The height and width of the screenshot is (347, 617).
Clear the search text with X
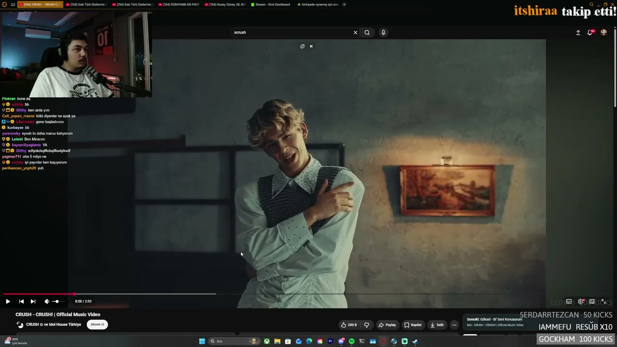(x=356, y=32)
